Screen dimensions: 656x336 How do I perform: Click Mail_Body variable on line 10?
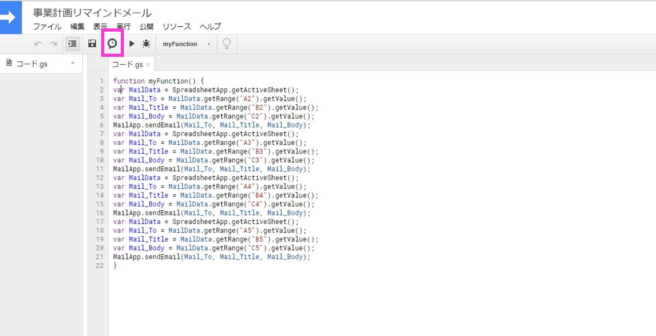click(146, 160)
